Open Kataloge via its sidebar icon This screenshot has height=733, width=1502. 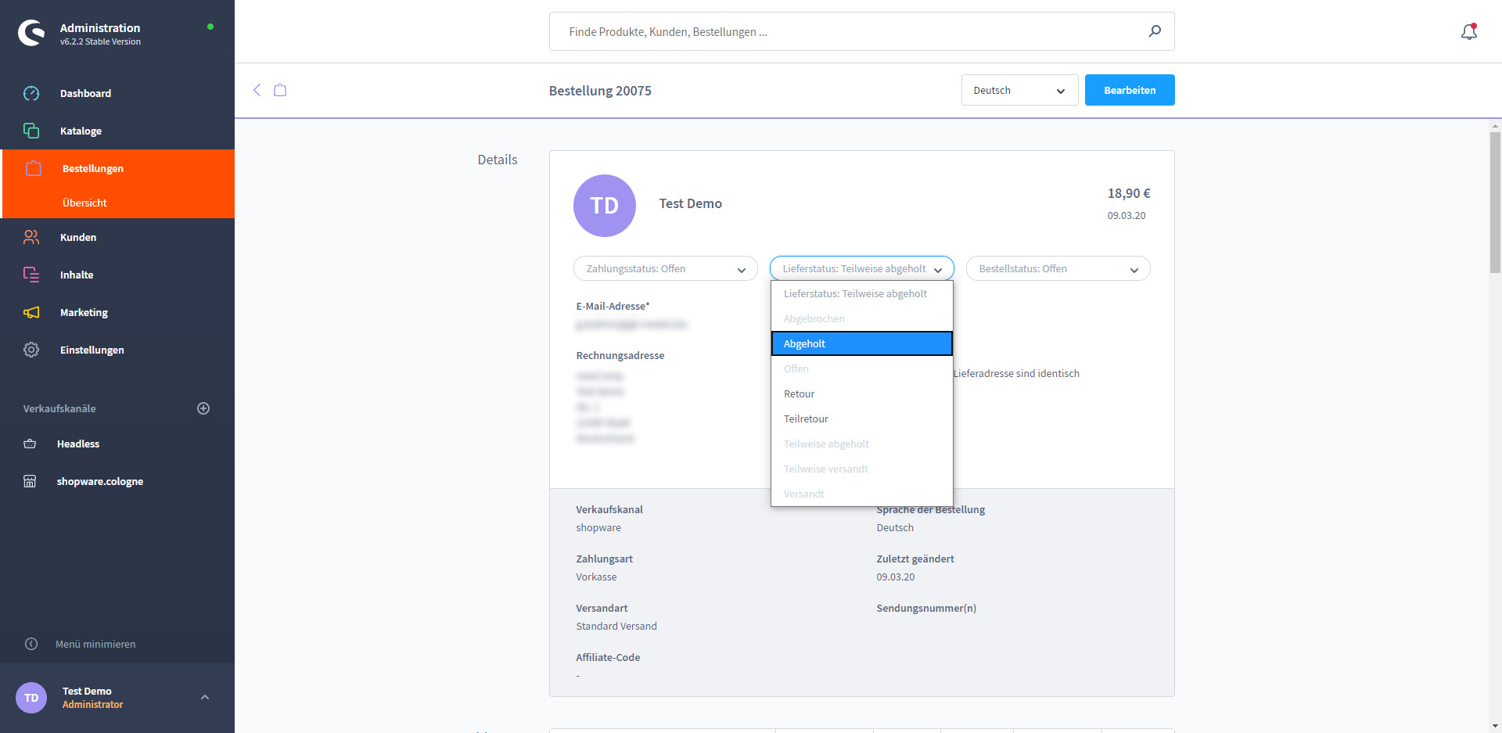point(31,131)
